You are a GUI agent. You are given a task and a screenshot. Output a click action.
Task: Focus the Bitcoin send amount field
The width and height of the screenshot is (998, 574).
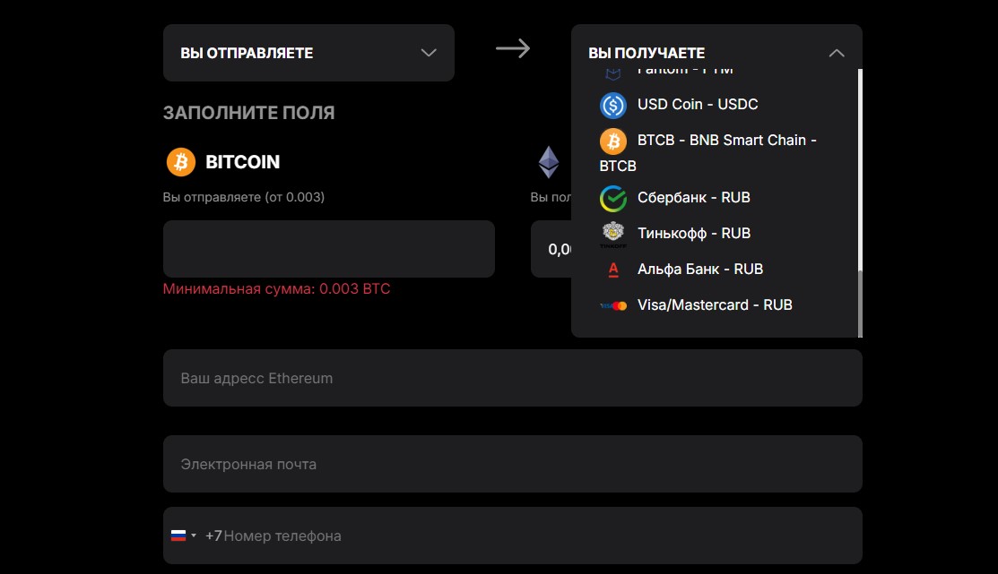tap(328, 248)
